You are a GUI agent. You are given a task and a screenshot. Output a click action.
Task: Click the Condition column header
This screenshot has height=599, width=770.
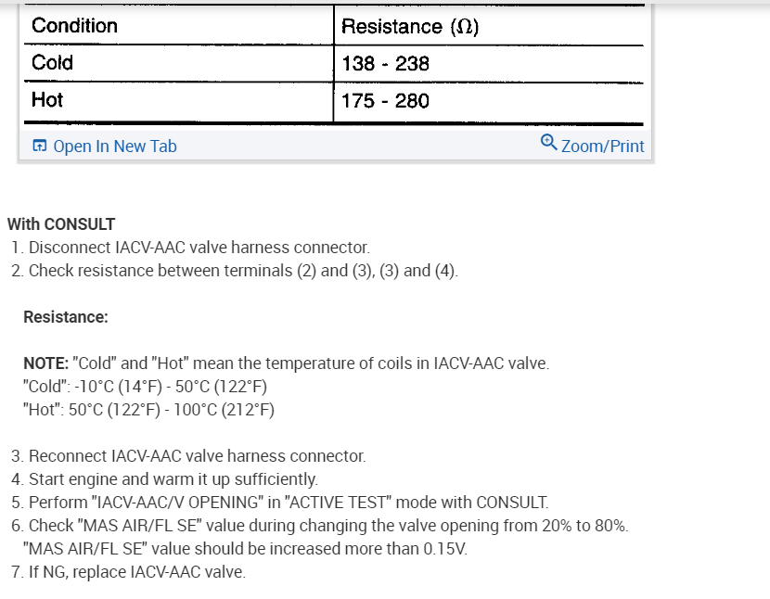point(74,26)
